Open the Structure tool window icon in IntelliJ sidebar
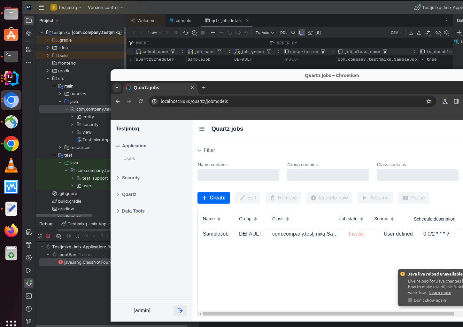 pos(29,50)
